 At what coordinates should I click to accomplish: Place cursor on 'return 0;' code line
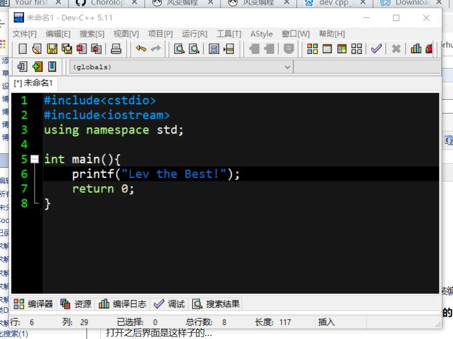coord(103,189)
